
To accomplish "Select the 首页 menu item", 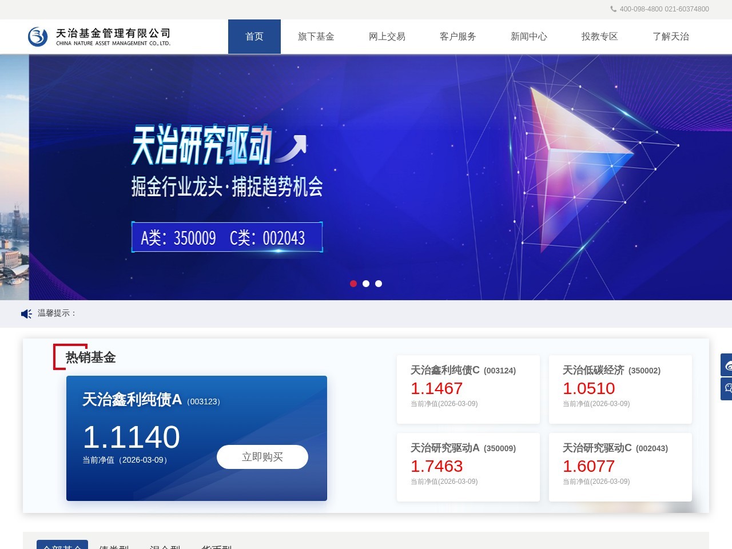I will pyautogui.click(x=254, y=36).
